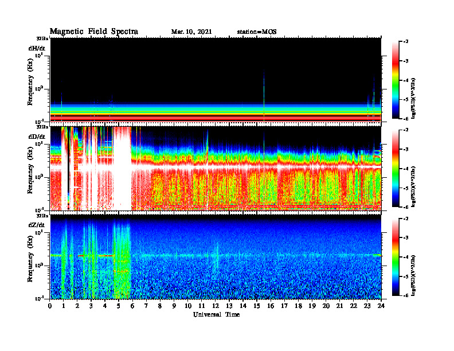Image resolution: width=454 pixels, height=351 pixels.
Task: Click the hour "18" time tick label
Action: click(298, 306)
